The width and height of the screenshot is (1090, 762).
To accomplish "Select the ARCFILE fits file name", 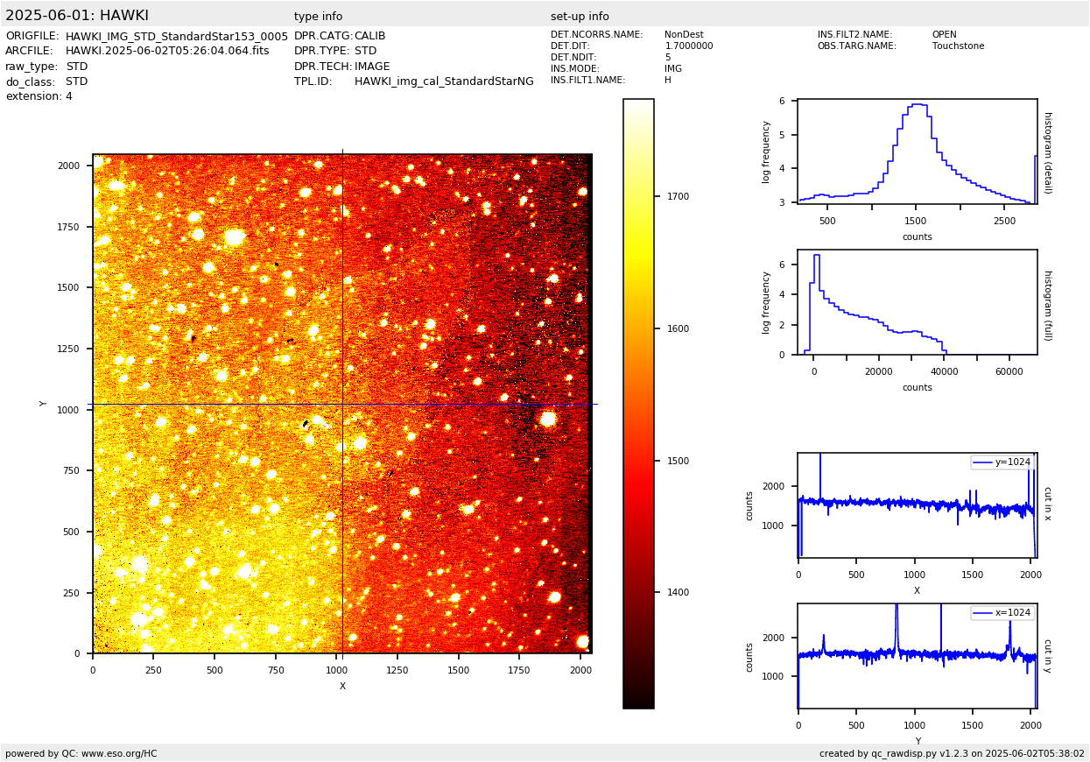I will tap(167, 52).
